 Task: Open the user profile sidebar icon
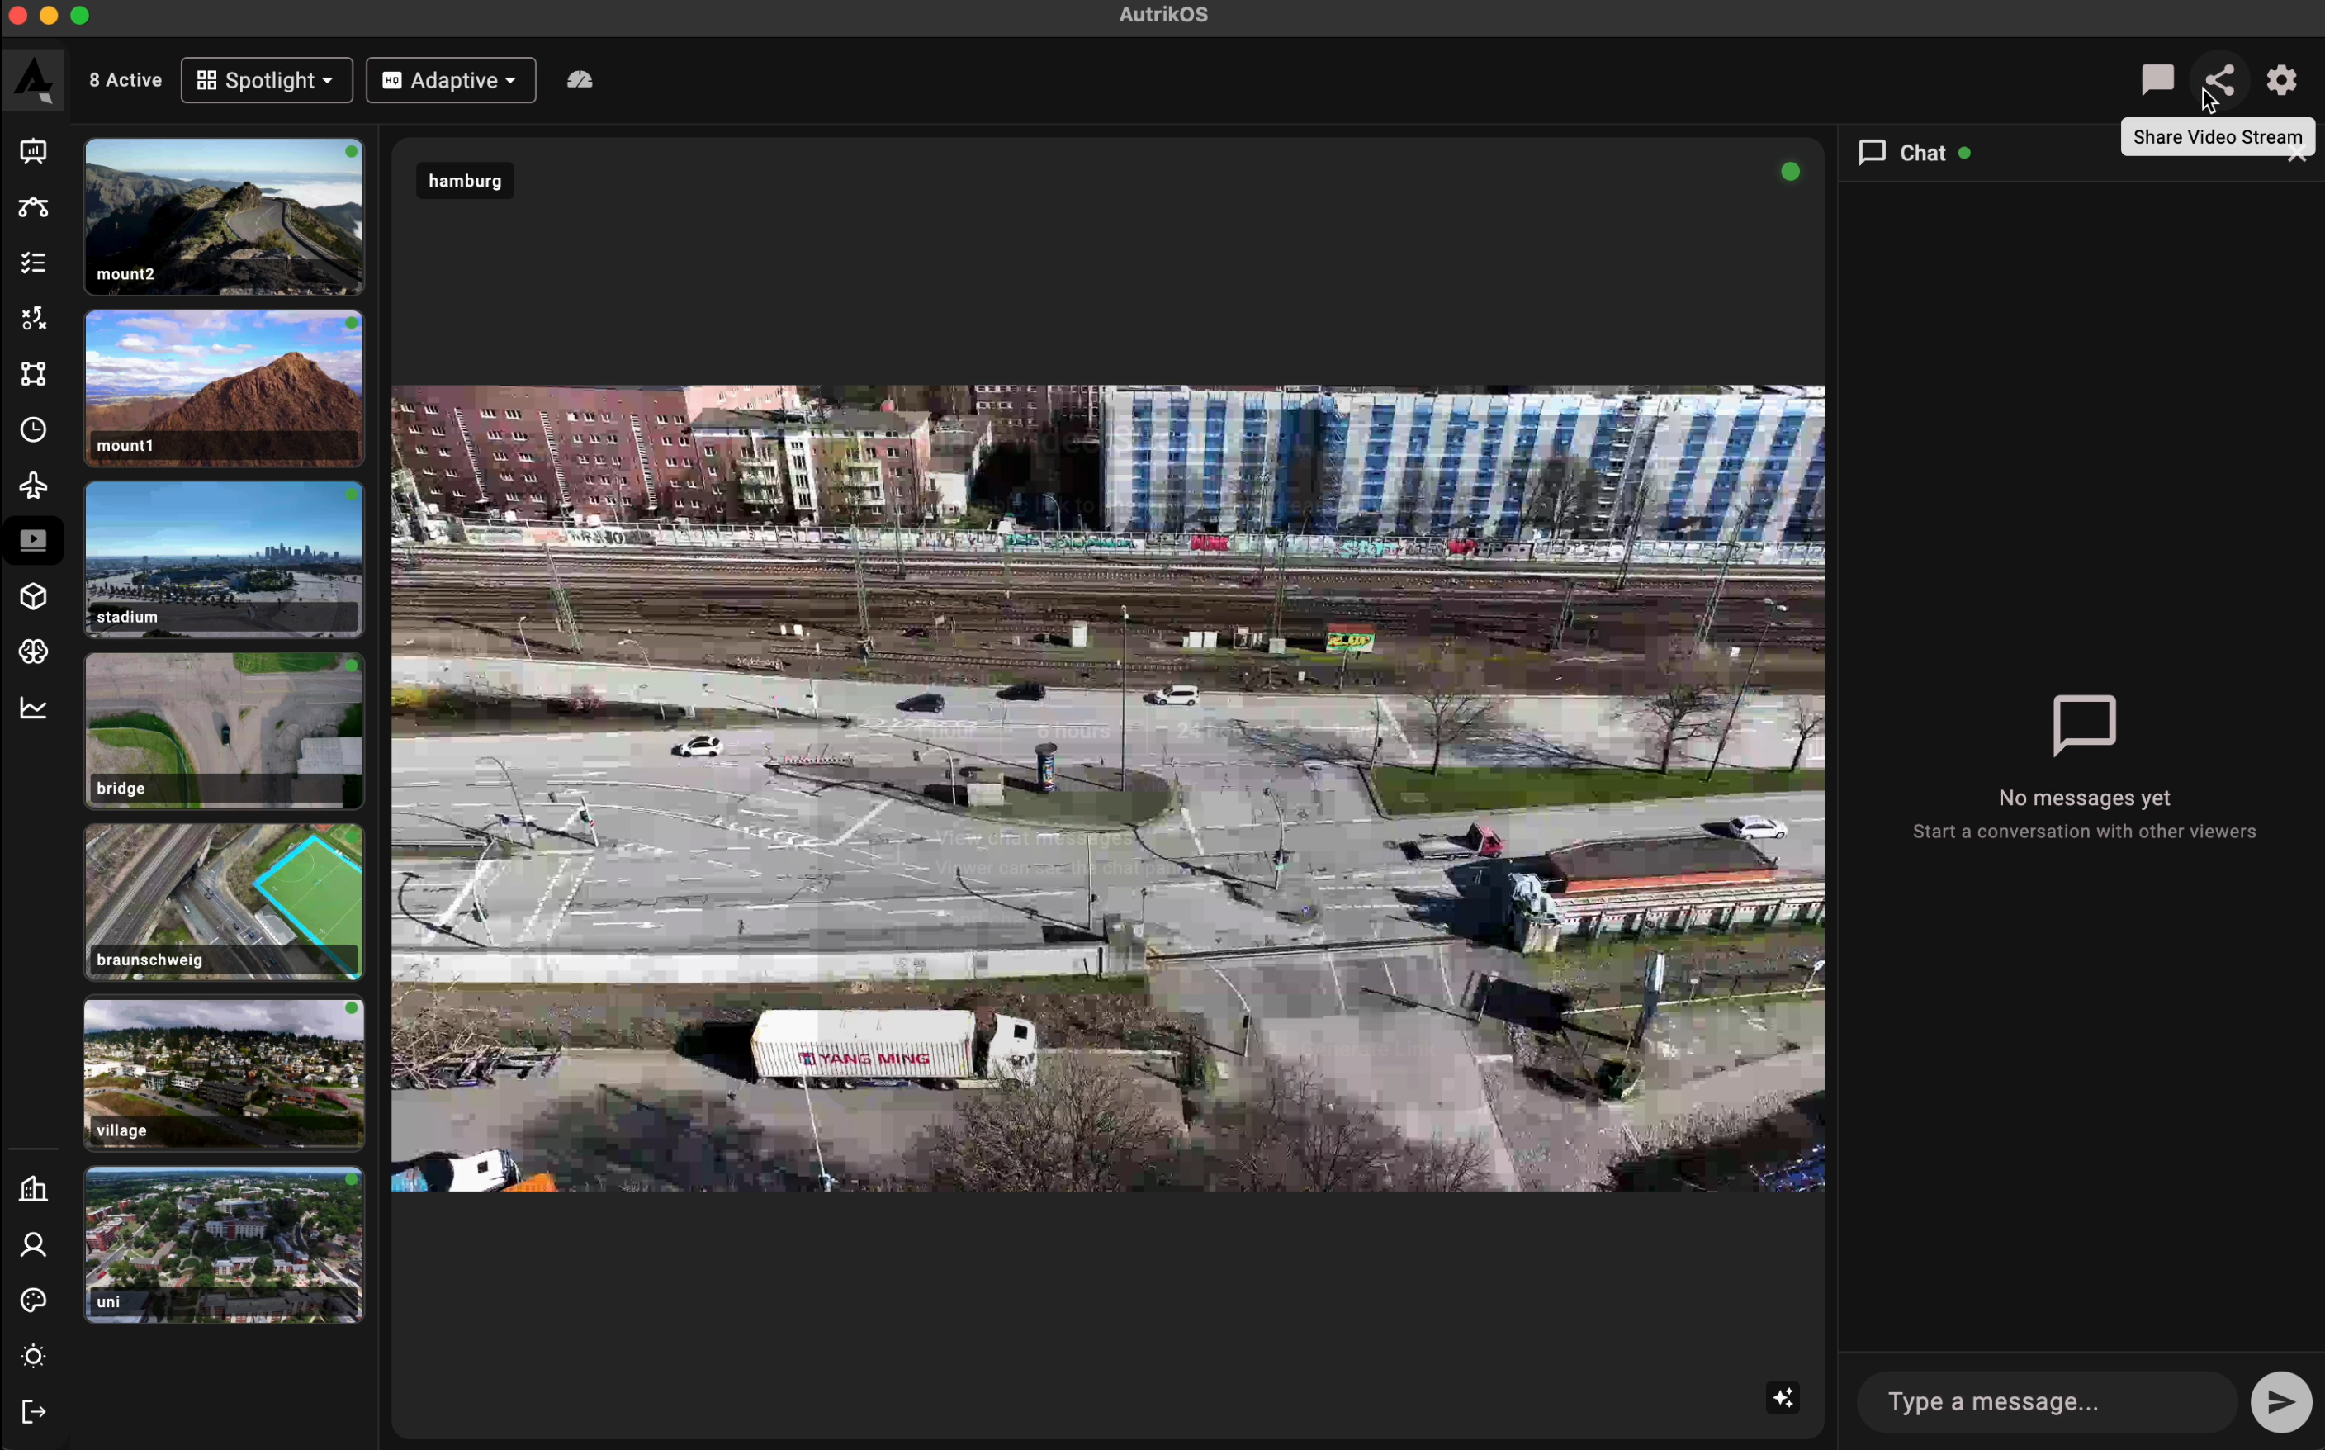point(34,1244)
